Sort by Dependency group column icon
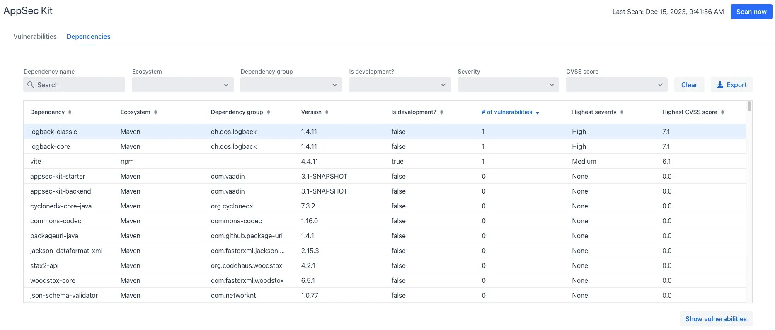The height and width of the screenshot is (330, 775). coord(268,112)
